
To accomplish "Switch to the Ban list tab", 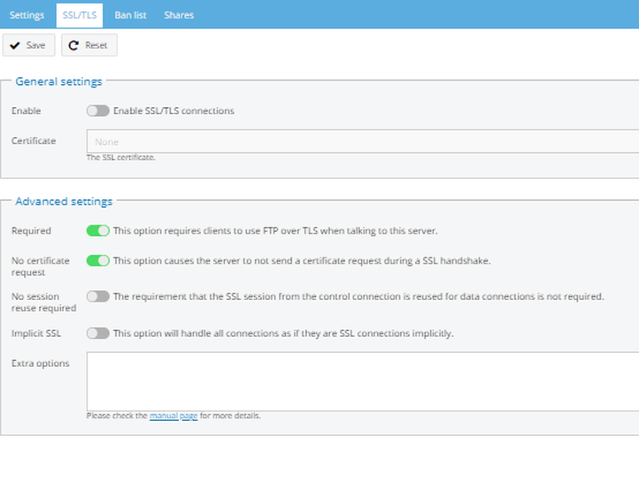I will click(130, 15).
